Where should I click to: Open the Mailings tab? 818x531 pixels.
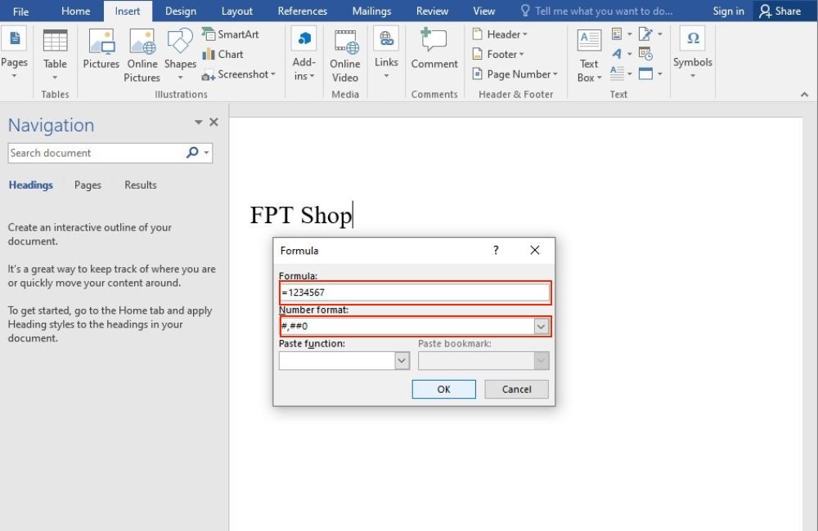371,11
